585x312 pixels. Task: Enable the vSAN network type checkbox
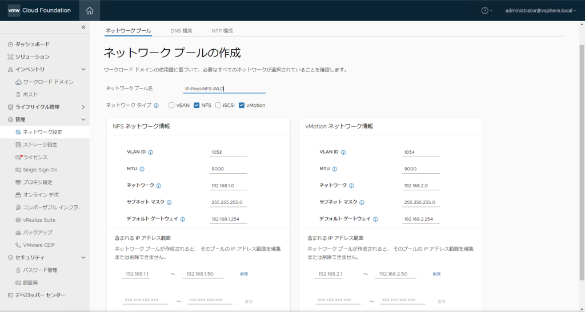point(171,105)
